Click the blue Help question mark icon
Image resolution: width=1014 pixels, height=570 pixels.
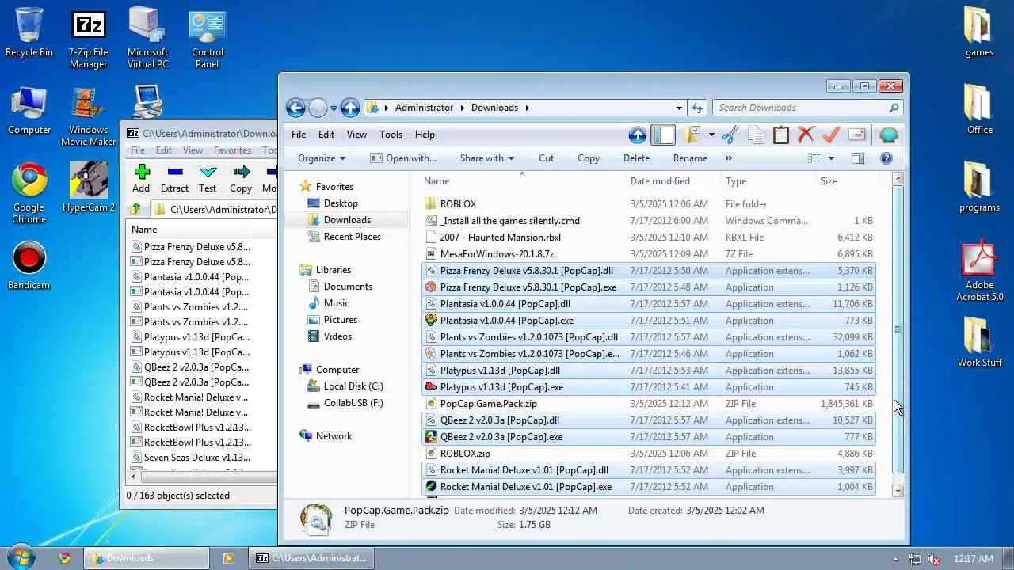pyautogui.click(x=886, y=158)
